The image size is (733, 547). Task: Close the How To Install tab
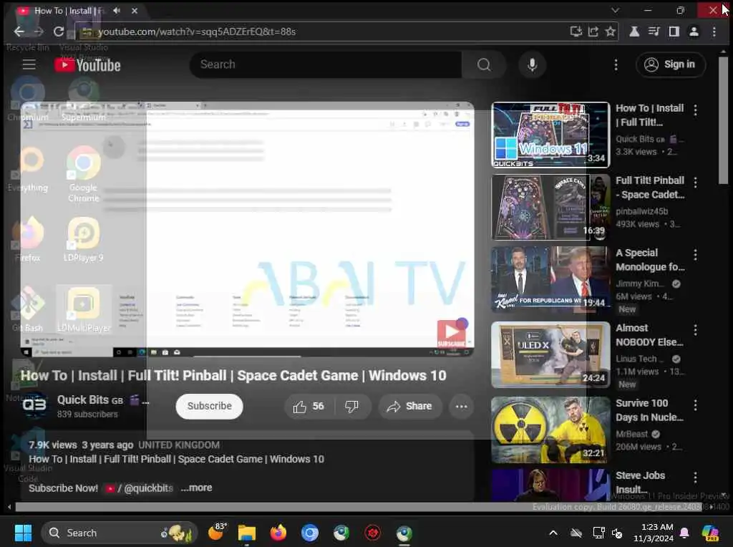(x=135, y=10)
